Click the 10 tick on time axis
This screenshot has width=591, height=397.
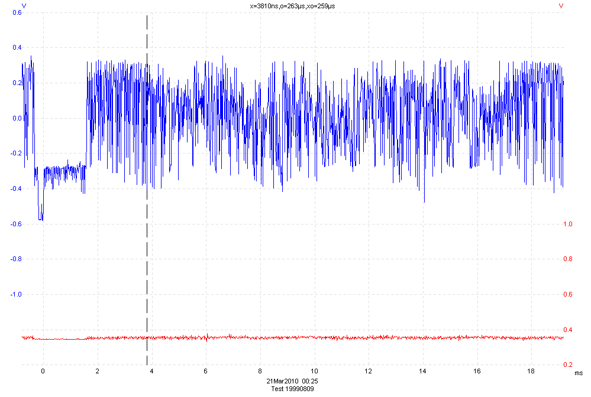[x=314, y=371]
